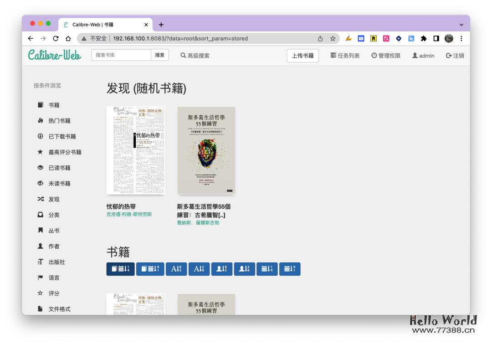The height and width of the screenshot is (344, 492).
Task: Open 管理权限 admin settings
Action: coord(386,56)
